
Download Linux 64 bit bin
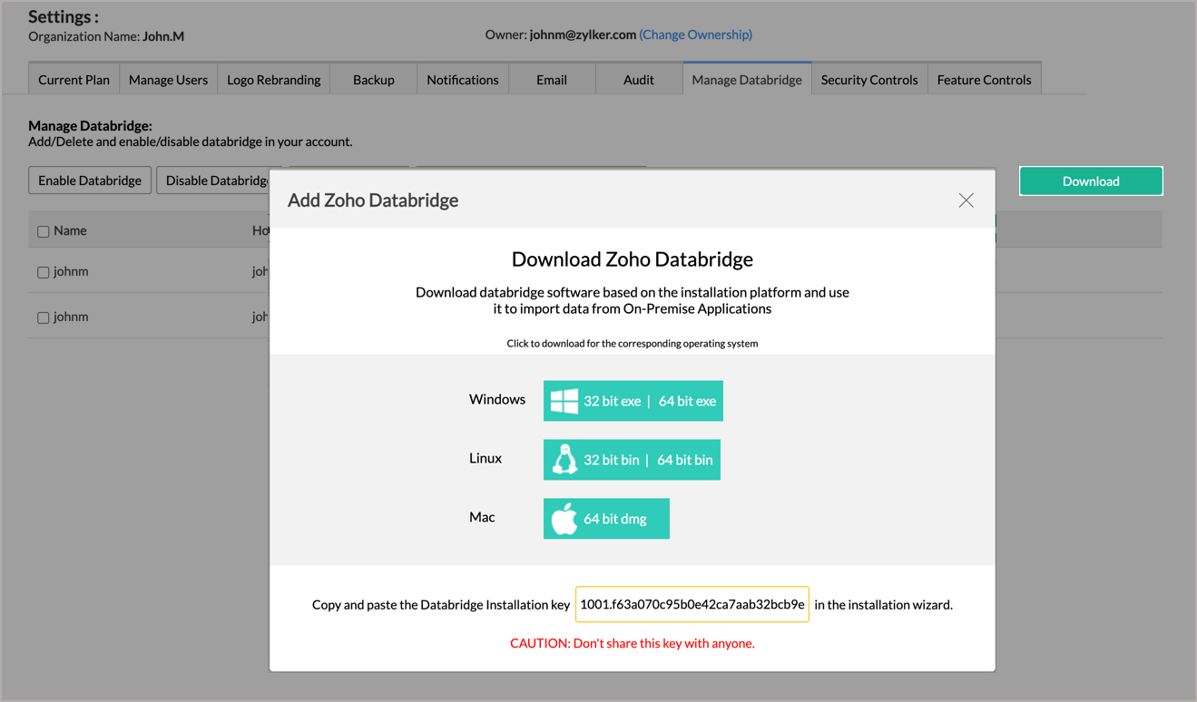point(684,460)
